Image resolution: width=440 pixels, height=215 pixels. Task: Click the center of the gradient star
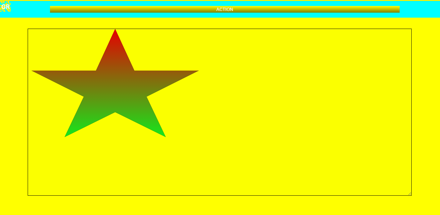(x=115, y=90)
